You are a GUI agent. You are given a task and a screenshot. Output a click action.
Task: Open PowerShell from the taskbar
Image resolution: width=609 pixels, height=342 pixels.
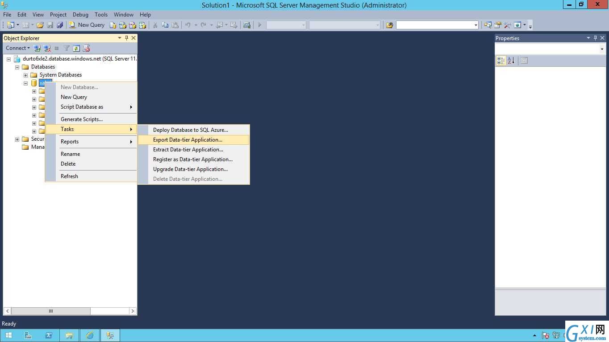49,335
